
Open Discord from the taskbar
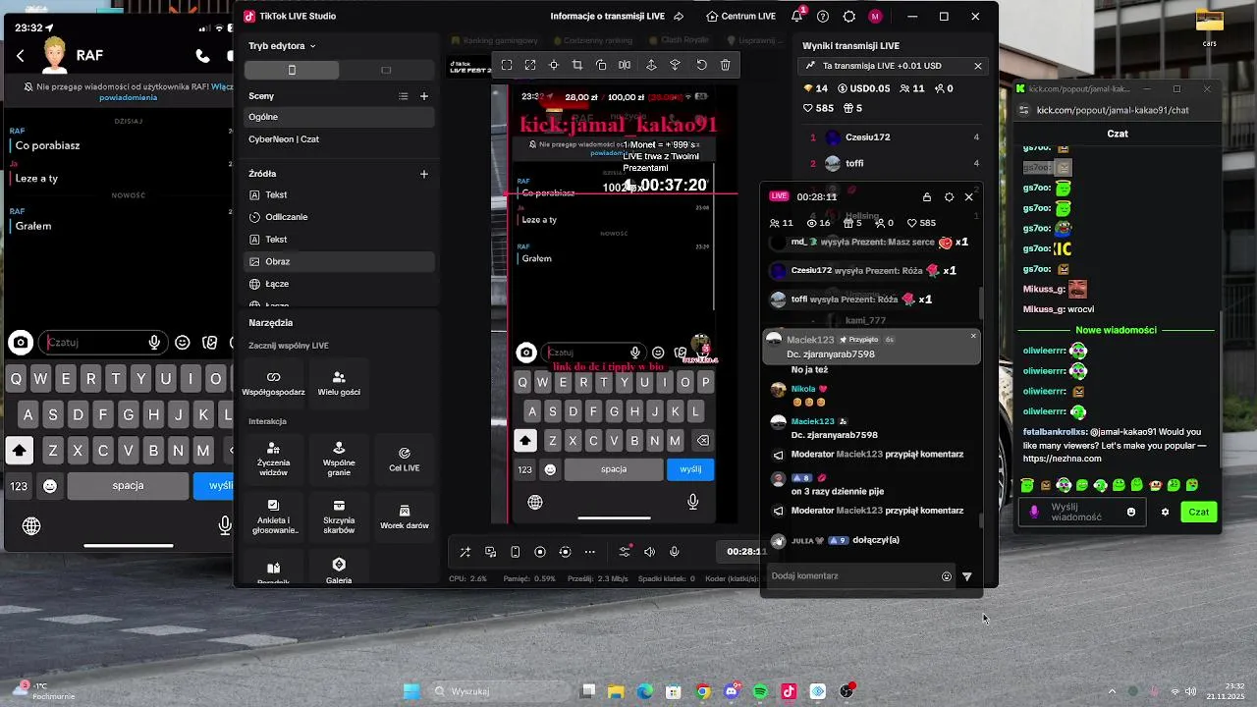pos(732,691)
